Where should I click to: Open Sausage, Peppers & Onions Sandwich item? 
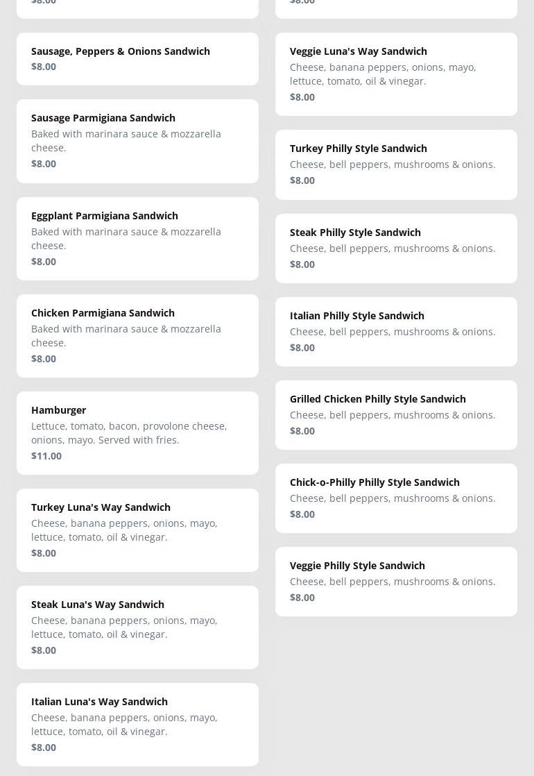[x=137, y=59]
